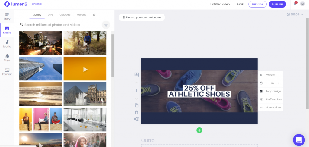Screen dimensions: 309x147
Task: Switch to the Uploads tab
Action: click(x=65, y=14)
